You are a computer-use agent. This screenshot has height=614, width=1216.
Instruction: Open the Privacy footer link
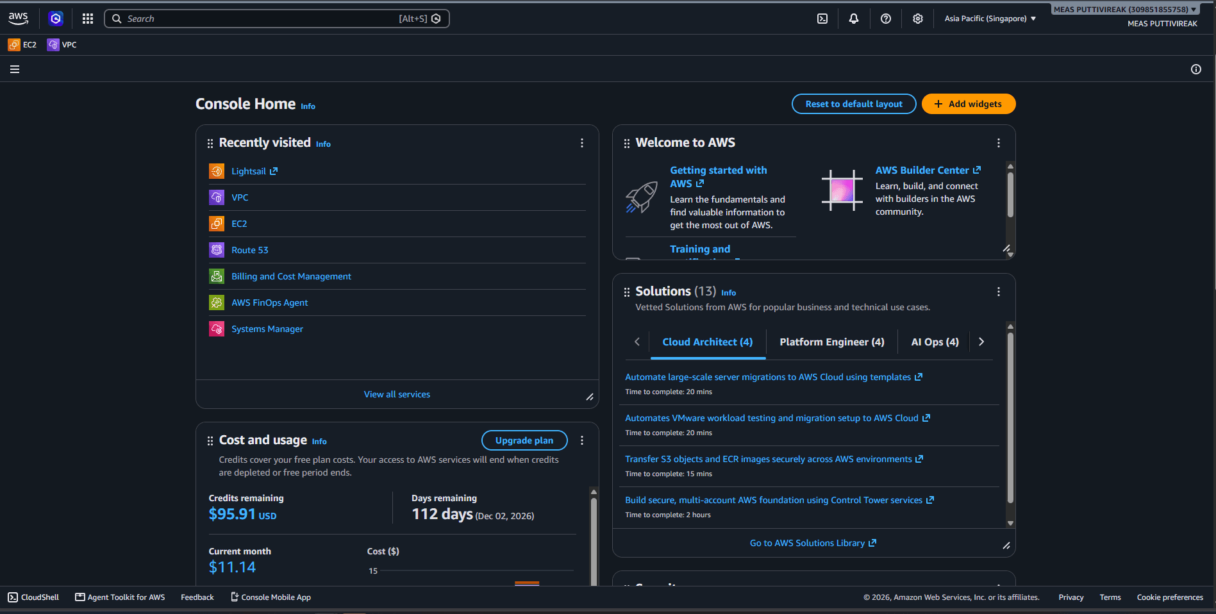point(1071,597)
